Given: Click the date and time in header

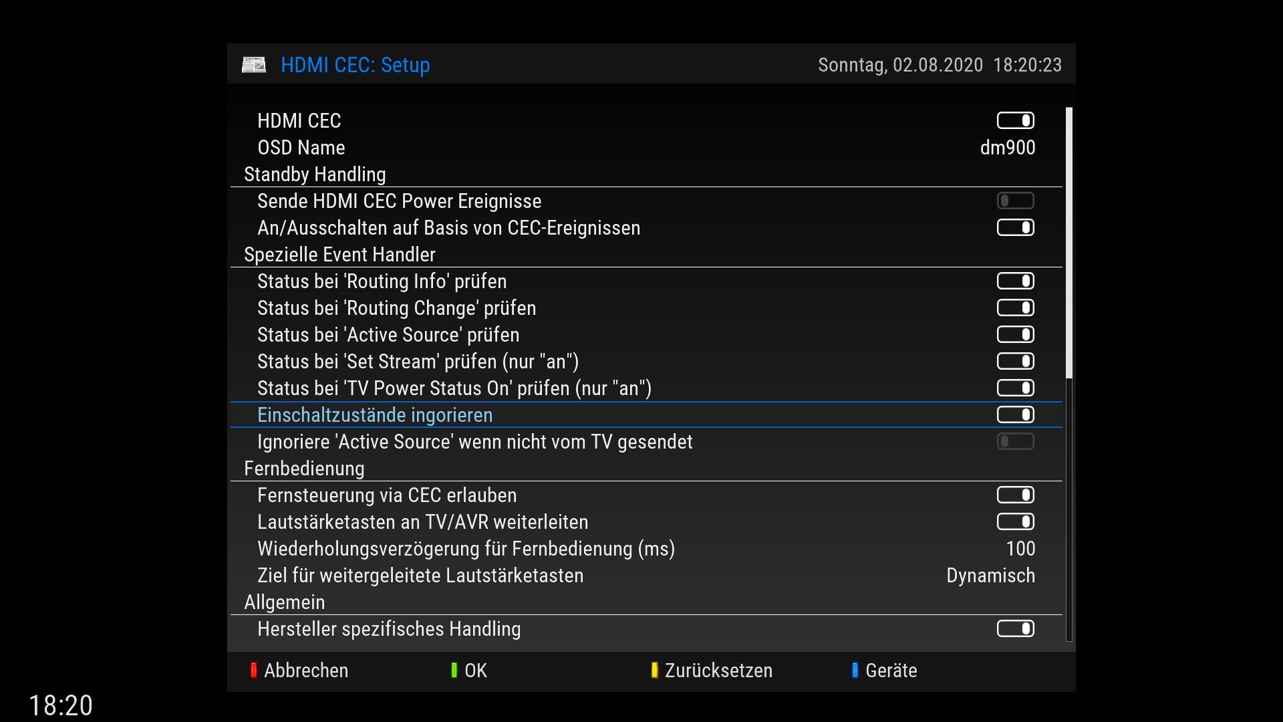Looking at the screenshot, I should 940,65.
